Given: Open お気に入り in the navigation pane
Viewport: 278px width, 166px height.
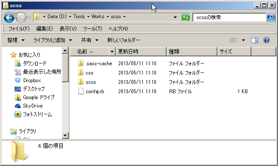Looking at the screenshot, I should click(25, 55).
